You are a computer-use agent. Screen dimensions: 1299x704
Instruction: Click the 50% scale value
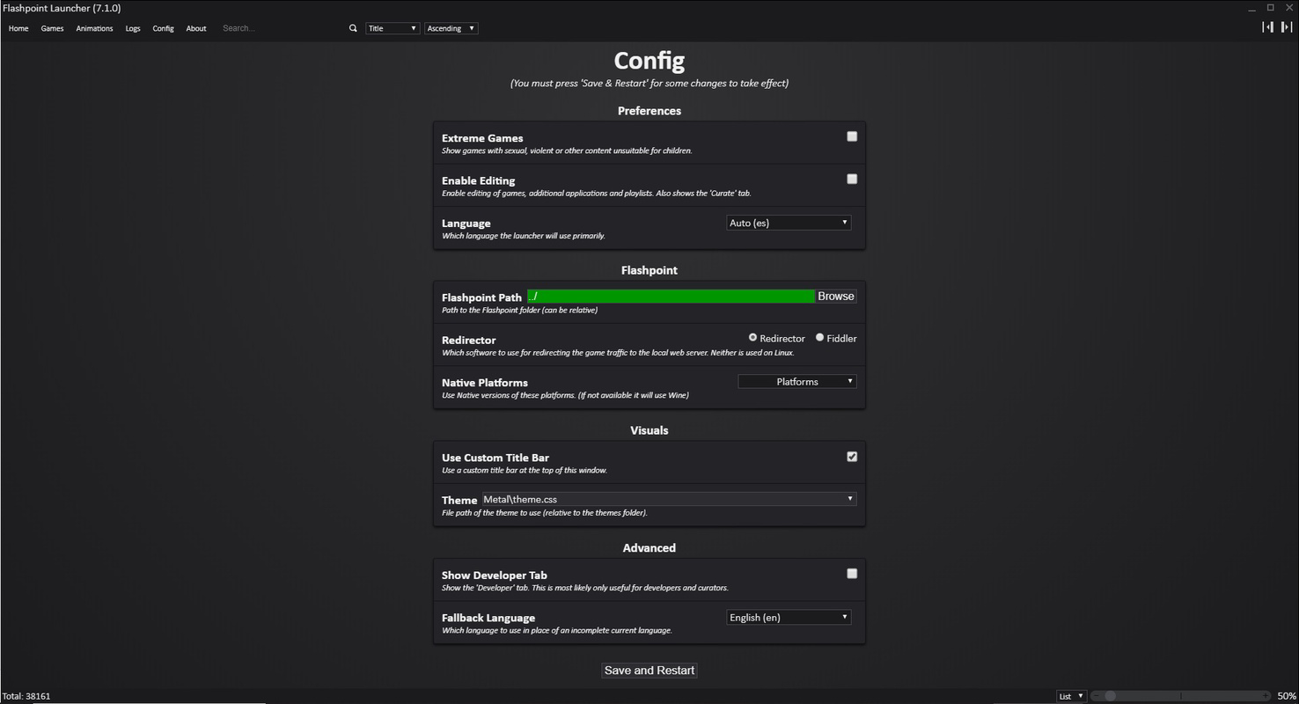pos(1286,696)
